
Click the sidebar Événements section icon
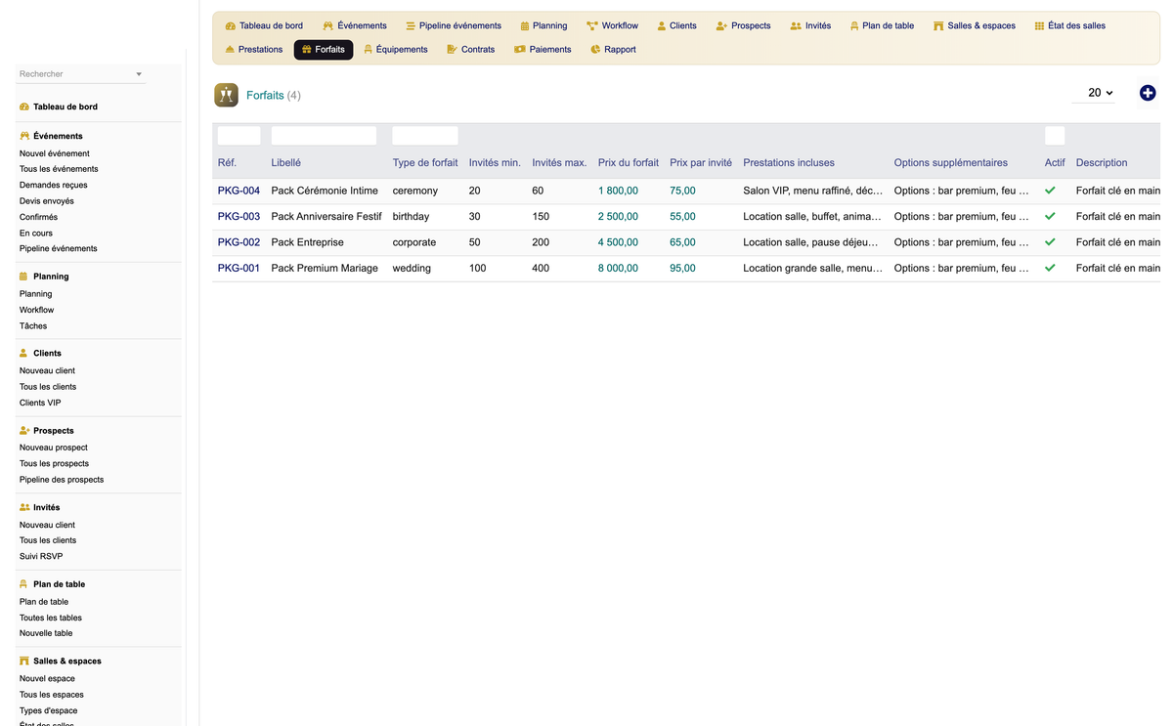click(24, 136)
